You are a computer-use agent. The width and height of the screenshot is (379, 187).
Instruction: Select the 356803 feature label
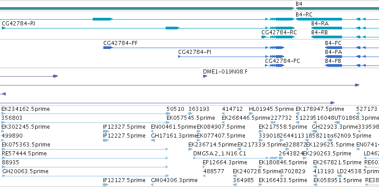pyautogui.click(x=12, y=118)
